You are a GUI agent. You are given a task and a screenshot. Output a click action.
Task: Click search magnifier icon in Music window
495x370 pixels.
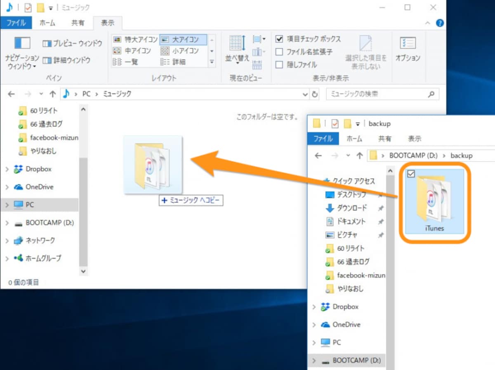(x=431, y=94)
